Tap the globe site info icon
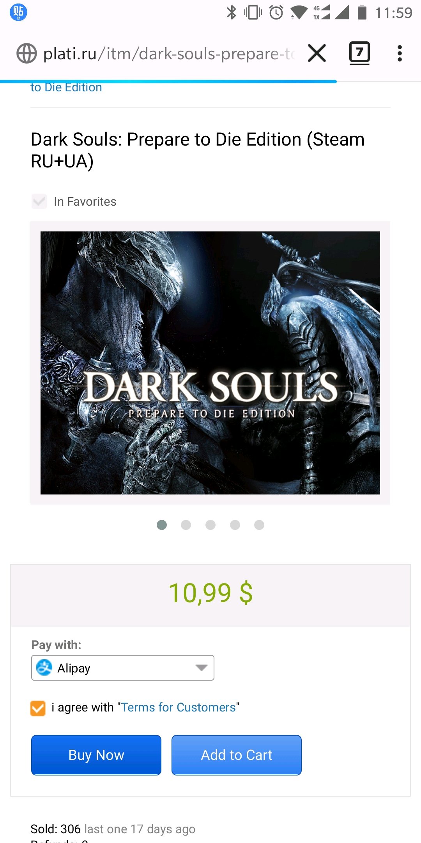 coord(27,53)
